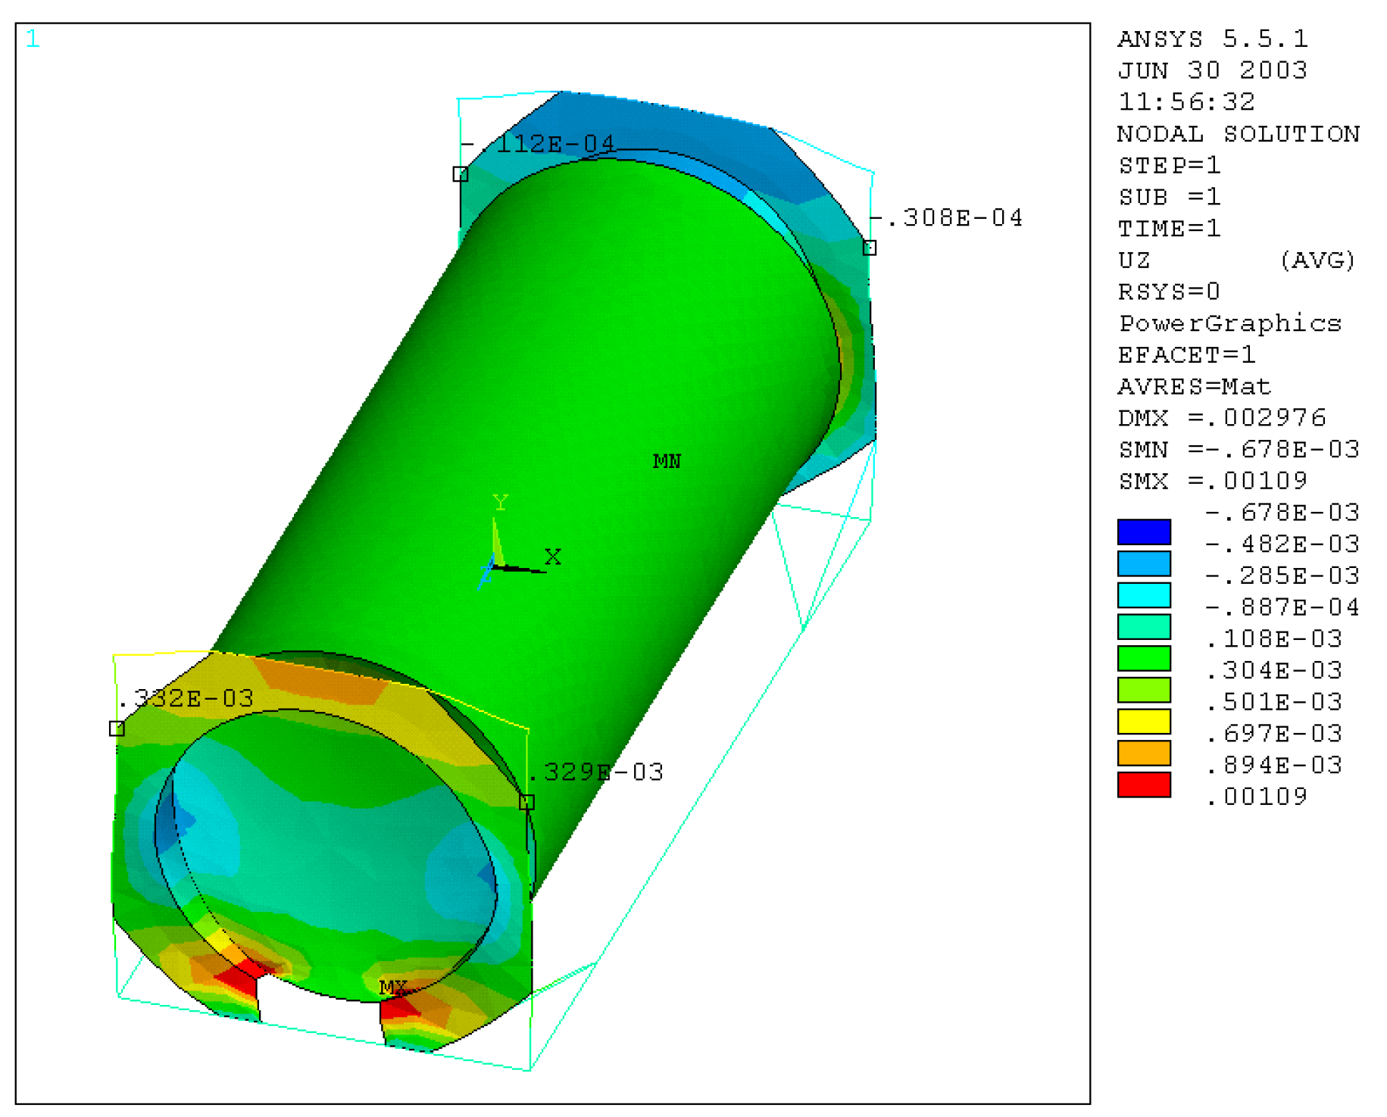Click the cyan legend color swatch
The image size is (1387, 1117).
(x=1144, y=595)
